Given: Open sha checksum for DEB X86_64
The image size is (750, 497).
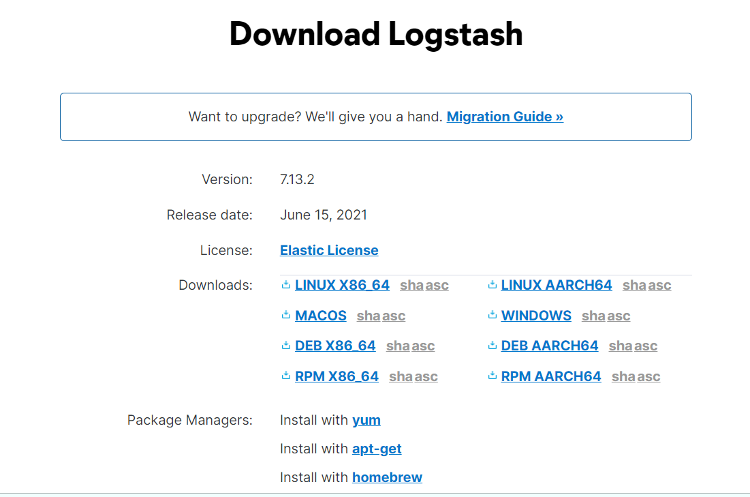Looking at the screenshot, I should tap(398, 346).
